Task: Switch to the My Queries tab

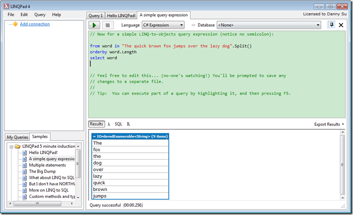Action: point(17,137)
